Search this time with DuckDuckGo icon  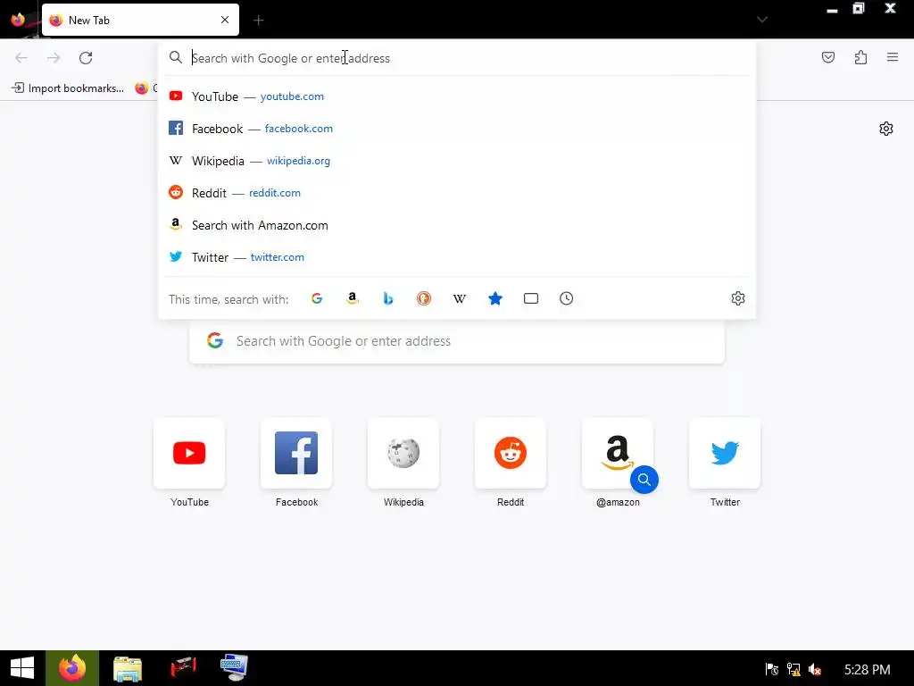click(424, 298)
